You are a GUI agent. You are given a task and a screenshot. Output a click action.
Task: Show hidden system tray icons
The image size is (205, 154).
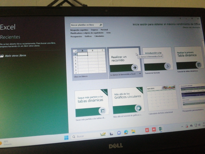[182, 127]
